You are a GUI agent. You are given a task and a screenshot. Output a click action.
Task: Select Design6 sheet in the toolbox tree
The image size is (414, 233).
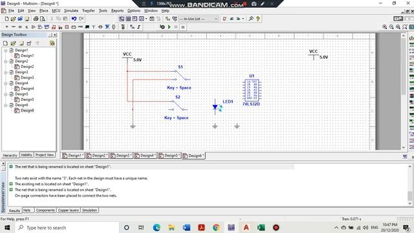point(27,111)
